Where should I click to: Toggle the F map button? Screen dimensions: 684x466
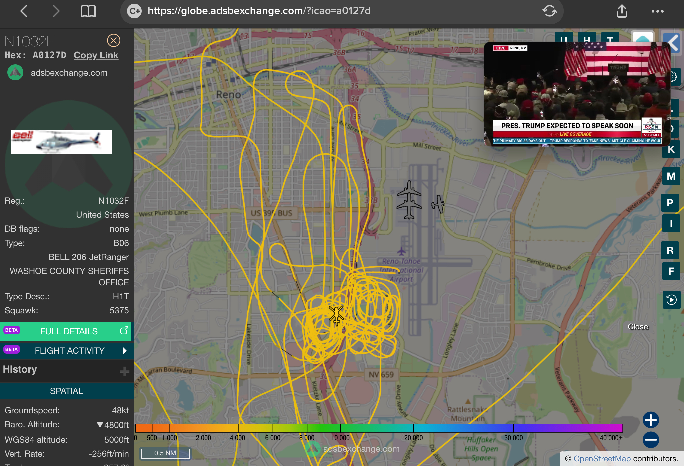tap(671, 271)
